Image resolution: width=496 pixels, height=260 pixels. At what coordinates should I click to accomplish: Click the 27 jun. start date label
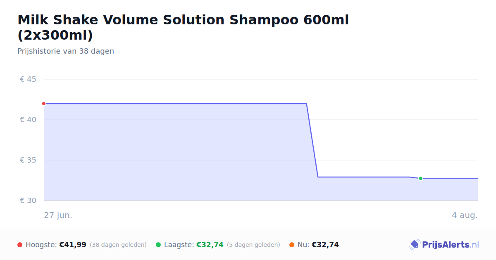tap(58, 215)
